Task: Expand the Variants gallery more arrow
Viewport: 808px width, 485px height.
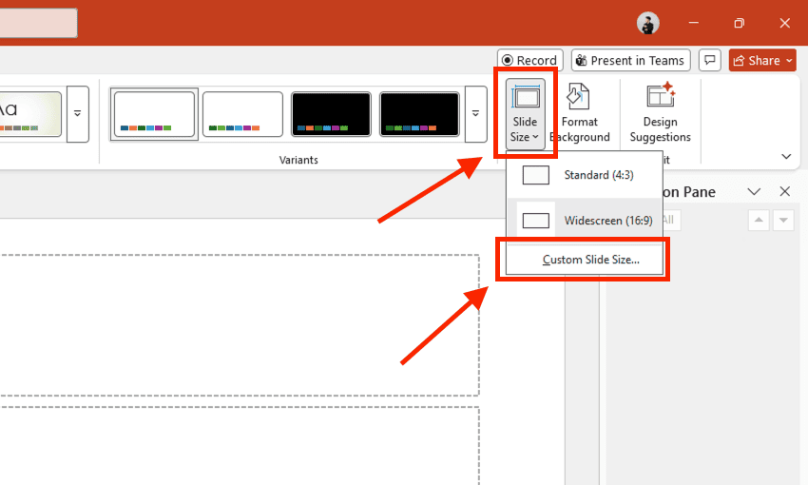Action: [477, 114]
